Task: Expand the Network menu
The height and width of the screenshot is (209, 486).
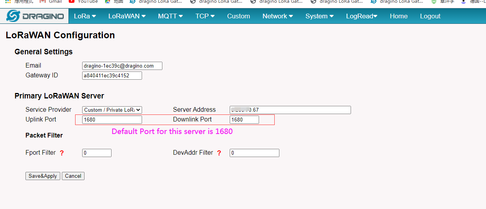Action: tap(278, 16)
